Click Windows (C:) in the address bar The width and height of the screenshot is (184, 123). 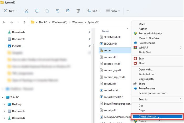point(60,22)
